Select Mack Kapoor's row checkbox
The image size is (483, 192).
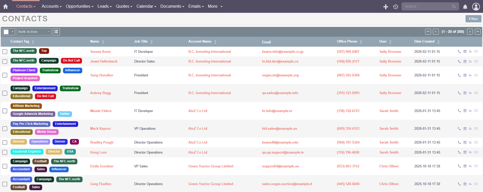tap(5, 129)
